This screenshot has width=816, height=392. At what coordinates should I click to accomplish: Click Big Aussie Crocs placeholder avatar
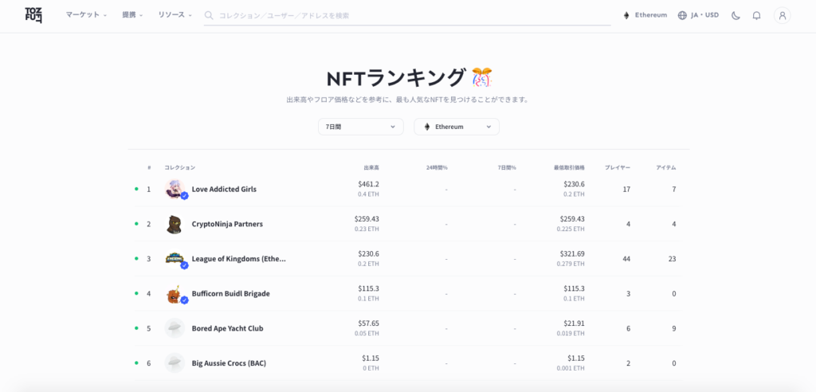tap(175, 363)
